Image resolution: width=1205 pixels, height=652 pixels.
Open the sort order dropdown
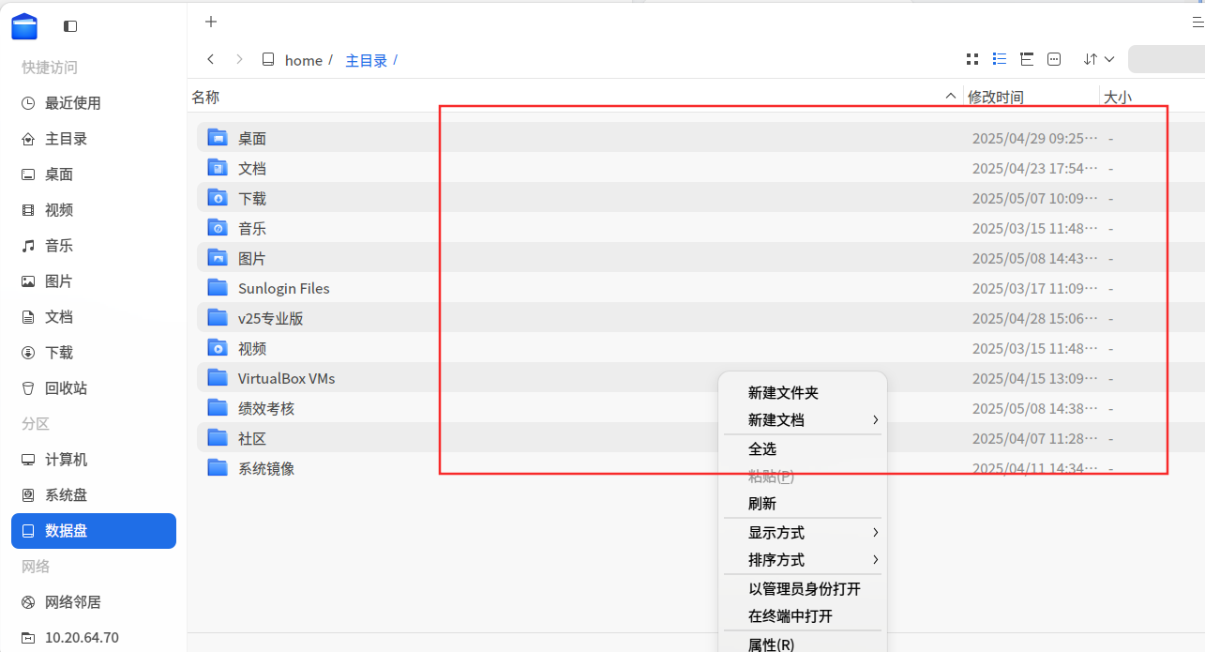point(1098,59)
